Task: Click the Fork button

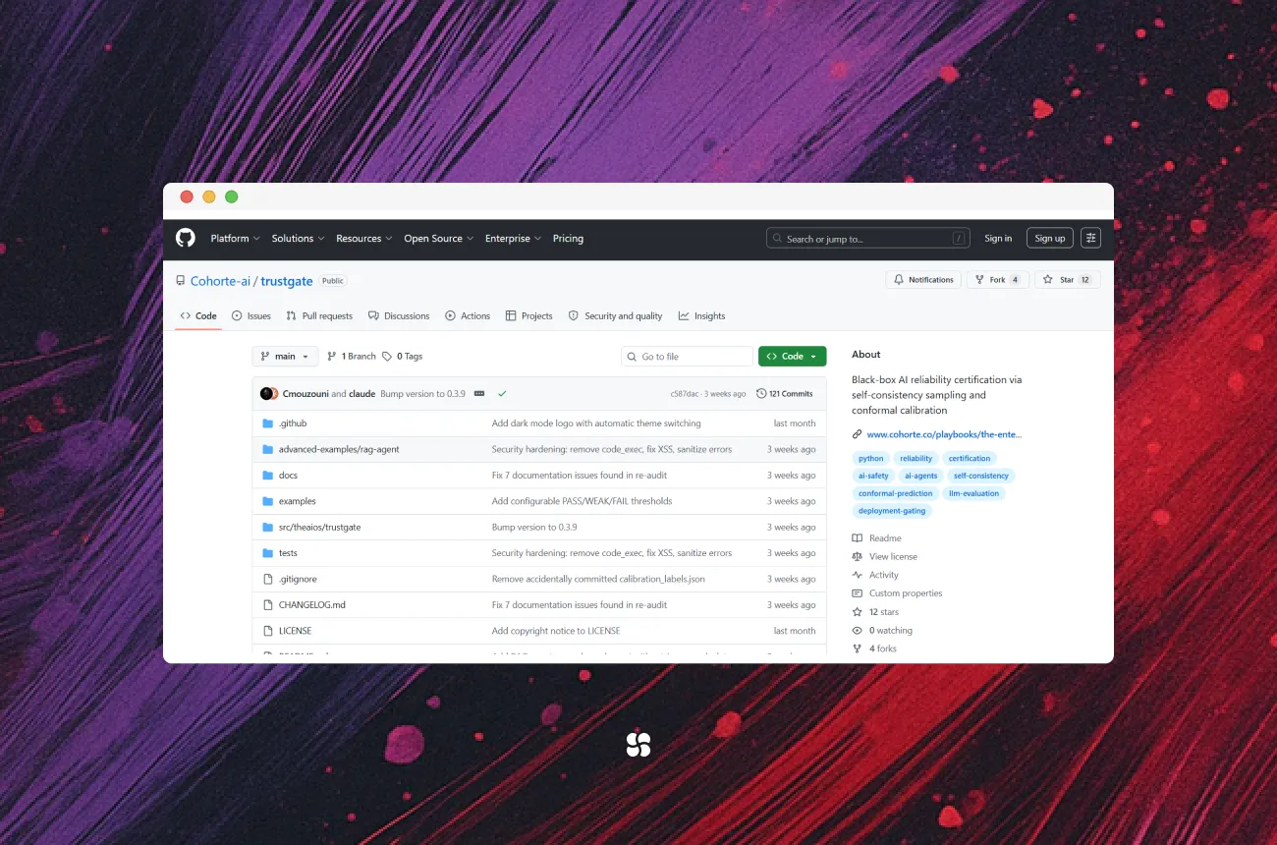Action: coord(998,280)
